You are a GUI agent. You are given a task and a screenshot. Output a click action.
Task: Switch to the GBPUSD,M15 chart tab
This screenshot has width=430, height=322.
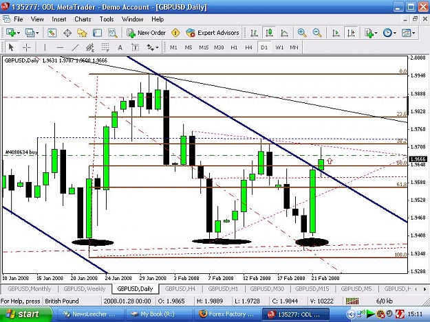(x=312, y=289)
